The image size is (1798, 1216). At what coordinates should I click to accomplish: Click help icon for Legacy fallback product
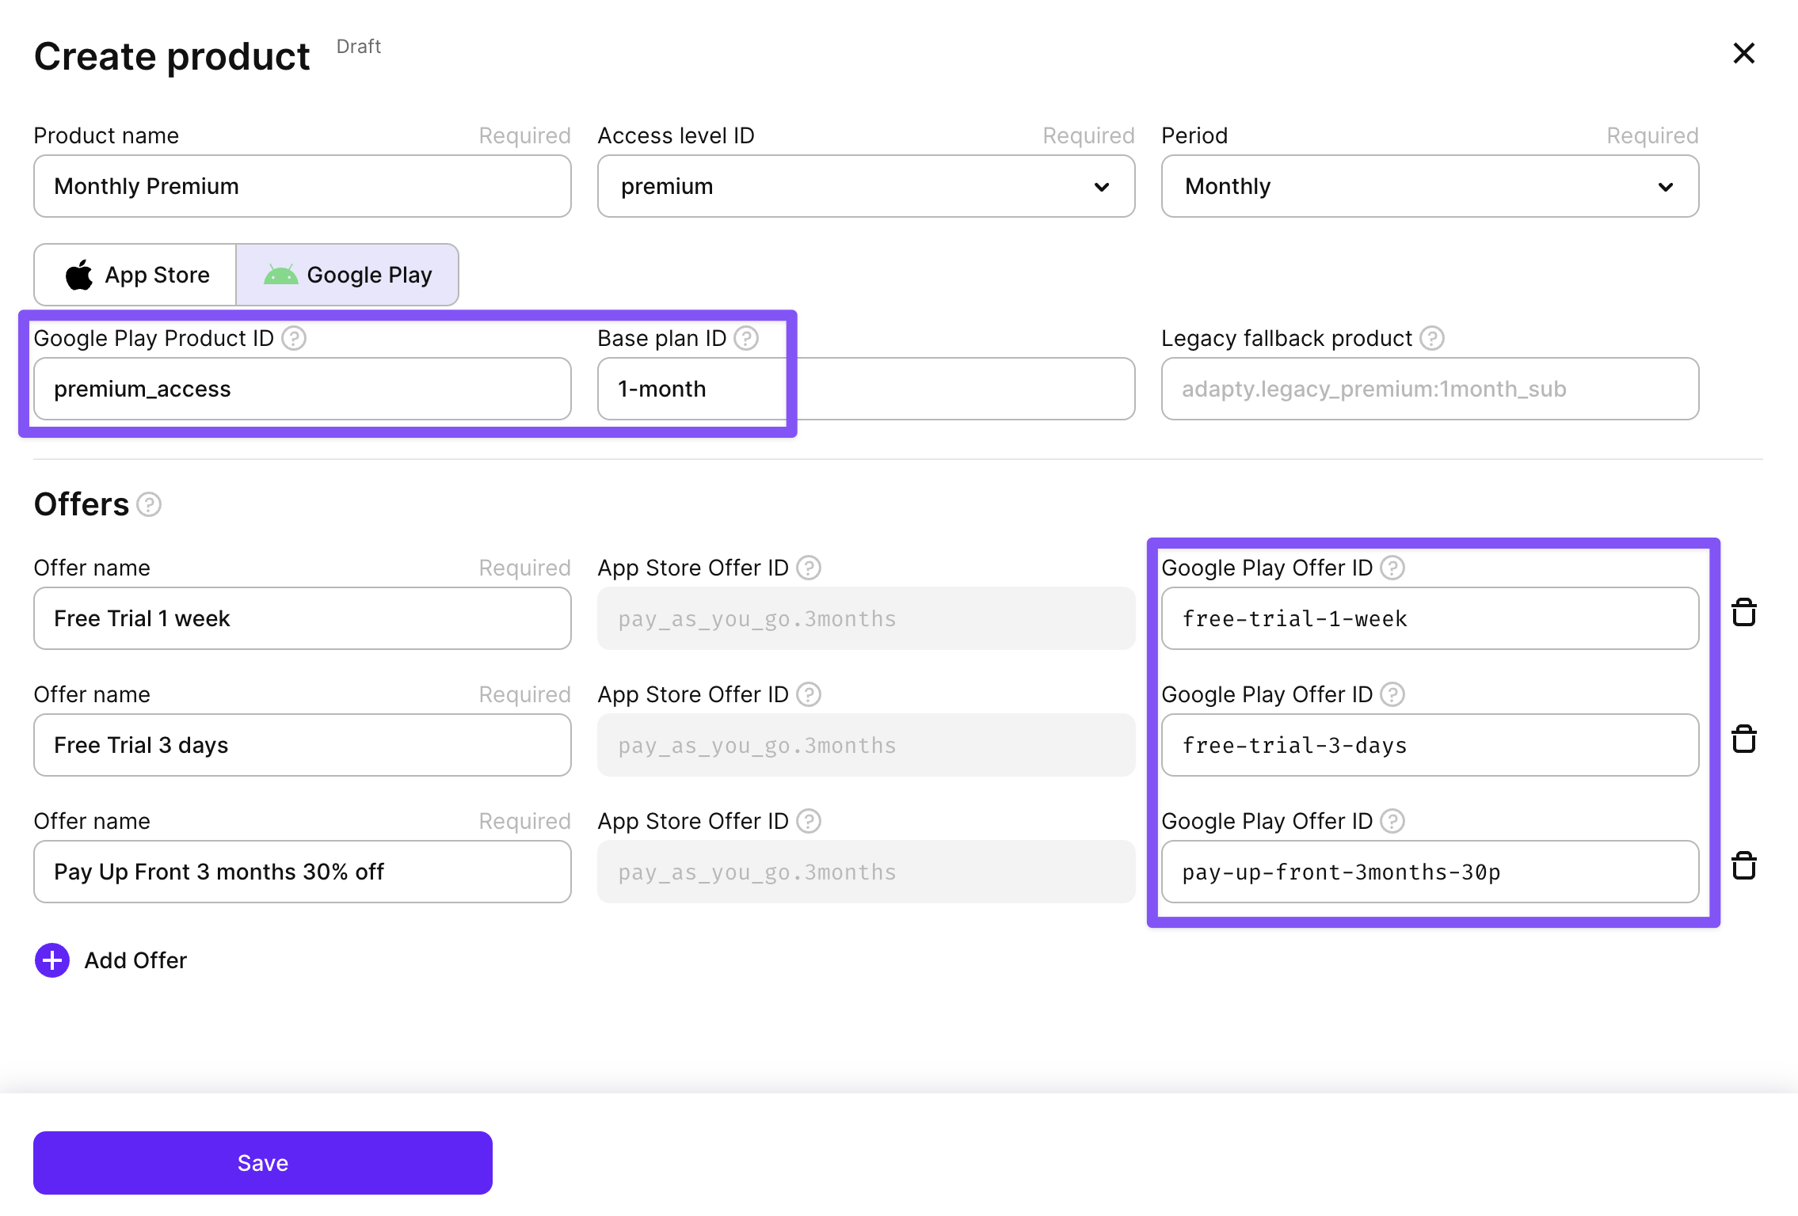point(1431,338)
